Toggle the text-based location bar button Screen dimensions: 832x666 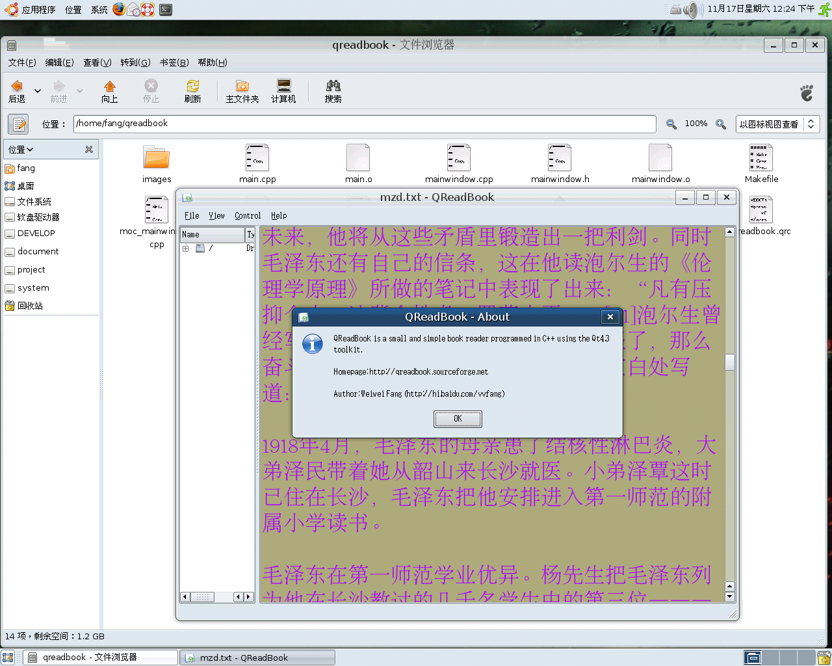click(18, 124)
